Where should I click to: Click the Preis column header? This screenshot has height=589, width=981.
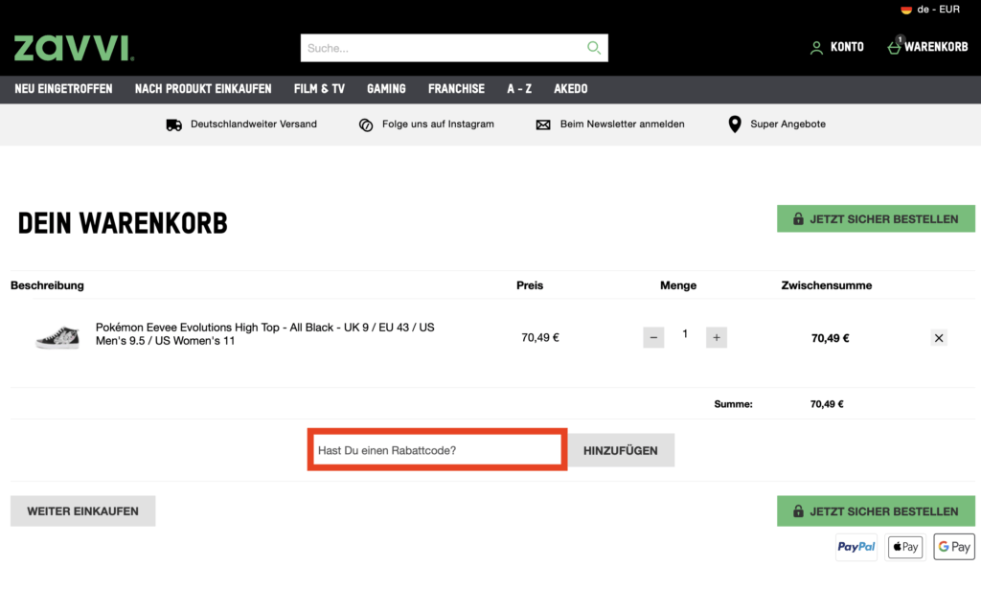pos(530,285)
